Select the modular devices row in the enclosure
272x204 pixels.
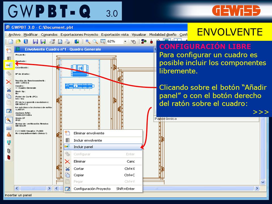(x=80, y=86)
